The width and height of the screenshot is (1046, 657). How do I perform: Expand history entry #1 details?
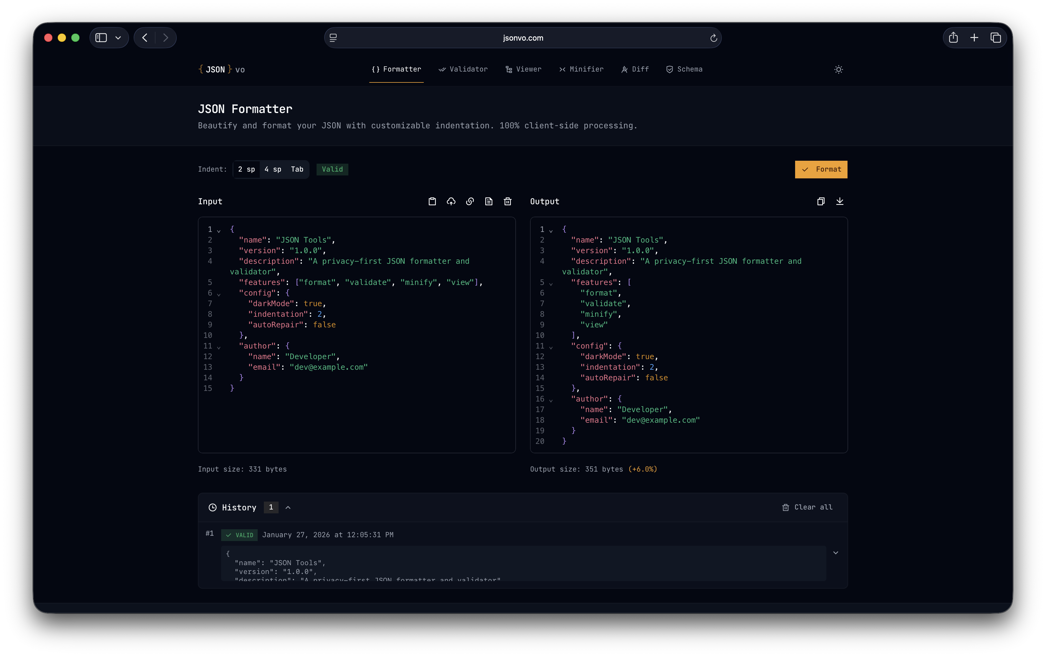click(835, 552)
